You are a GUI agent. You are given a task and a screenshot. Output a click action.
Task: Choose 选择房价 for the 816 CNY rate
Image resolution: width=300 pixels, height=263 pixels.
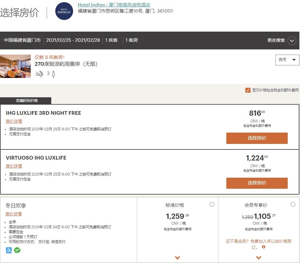pos(257,138)
